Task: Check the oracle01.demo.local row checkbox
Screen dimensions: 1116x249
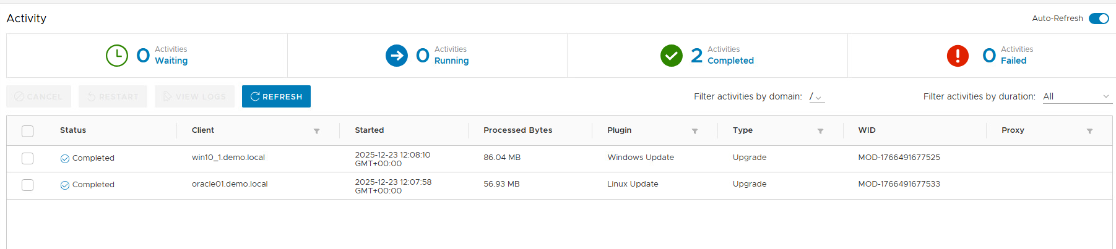Action: pyautogui.click(x=27, y=185)
